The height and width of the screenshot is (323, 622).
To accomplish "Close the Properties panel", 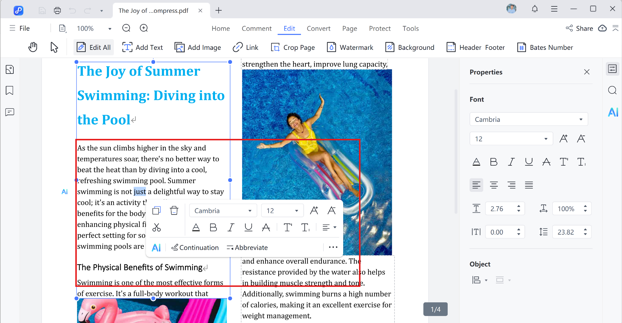I will 586,72.
